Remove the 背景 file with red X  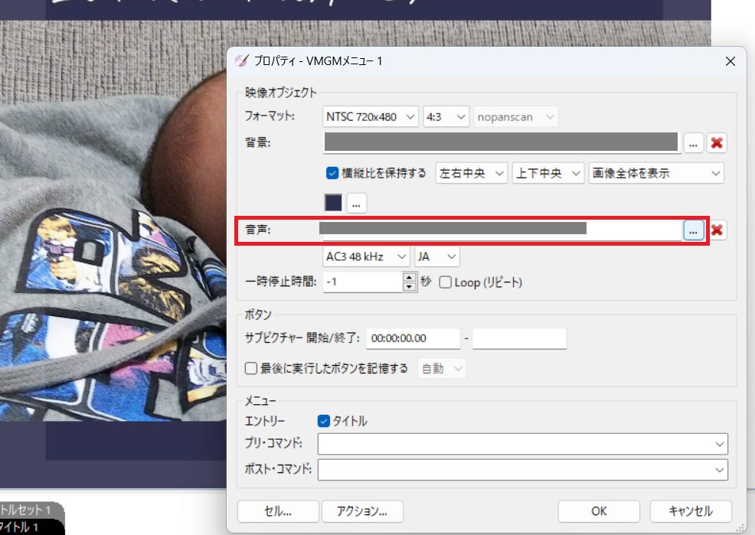pyautogui.click(x=717, y=142)
